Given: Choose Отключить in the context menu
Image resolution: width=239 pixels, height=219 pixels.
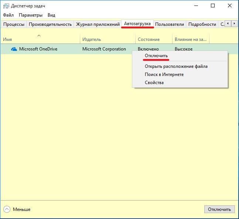Looking at the screenshot, I should click(x=180, y=56).
